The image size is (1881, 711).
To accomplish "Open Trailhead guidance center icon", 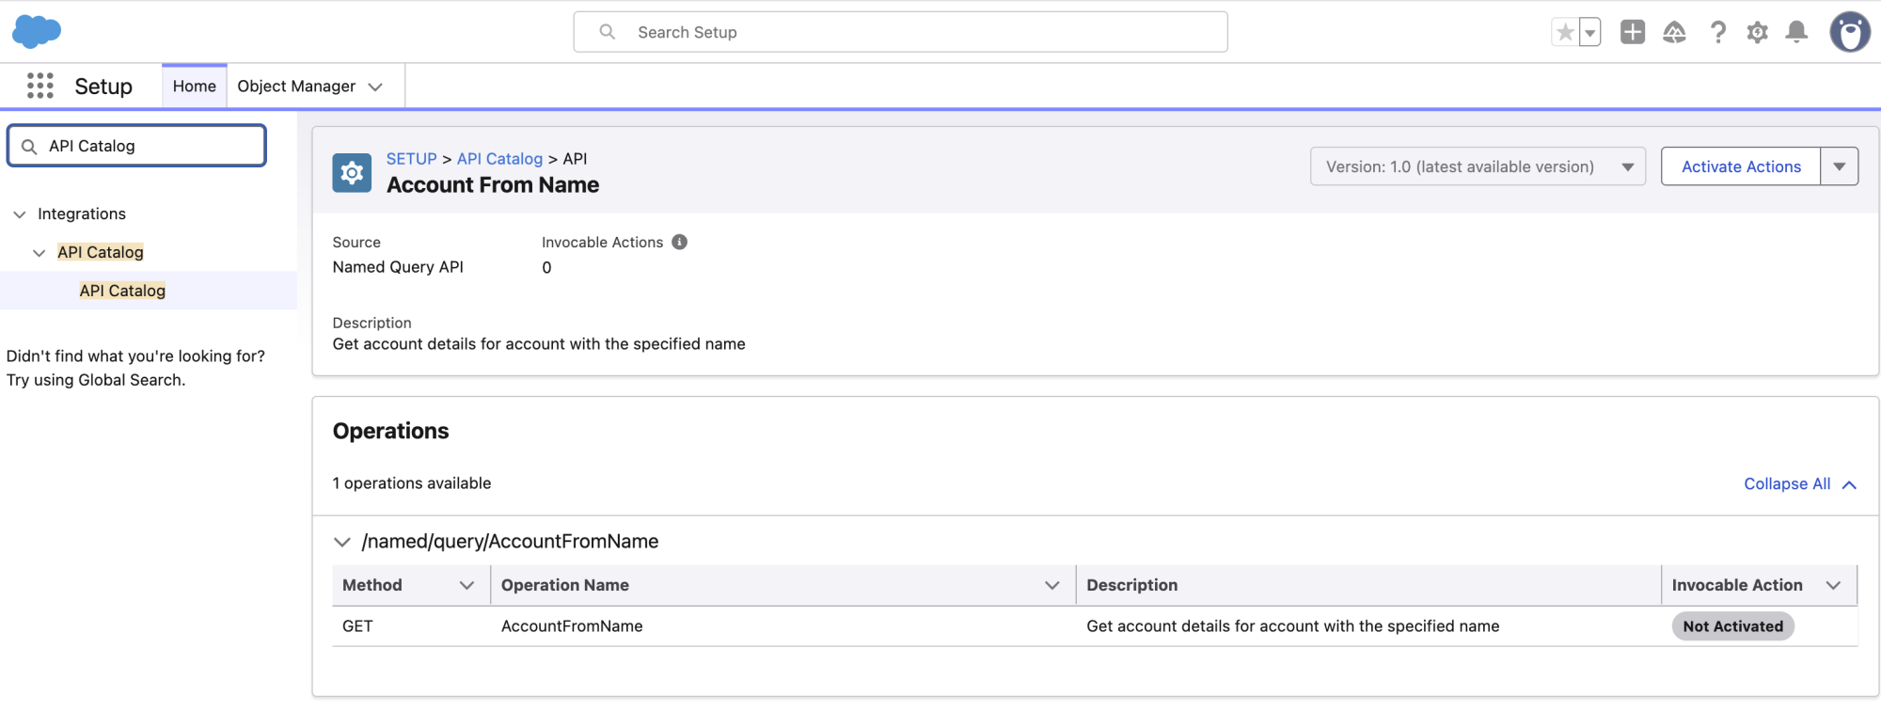I will pos(1674,32).
